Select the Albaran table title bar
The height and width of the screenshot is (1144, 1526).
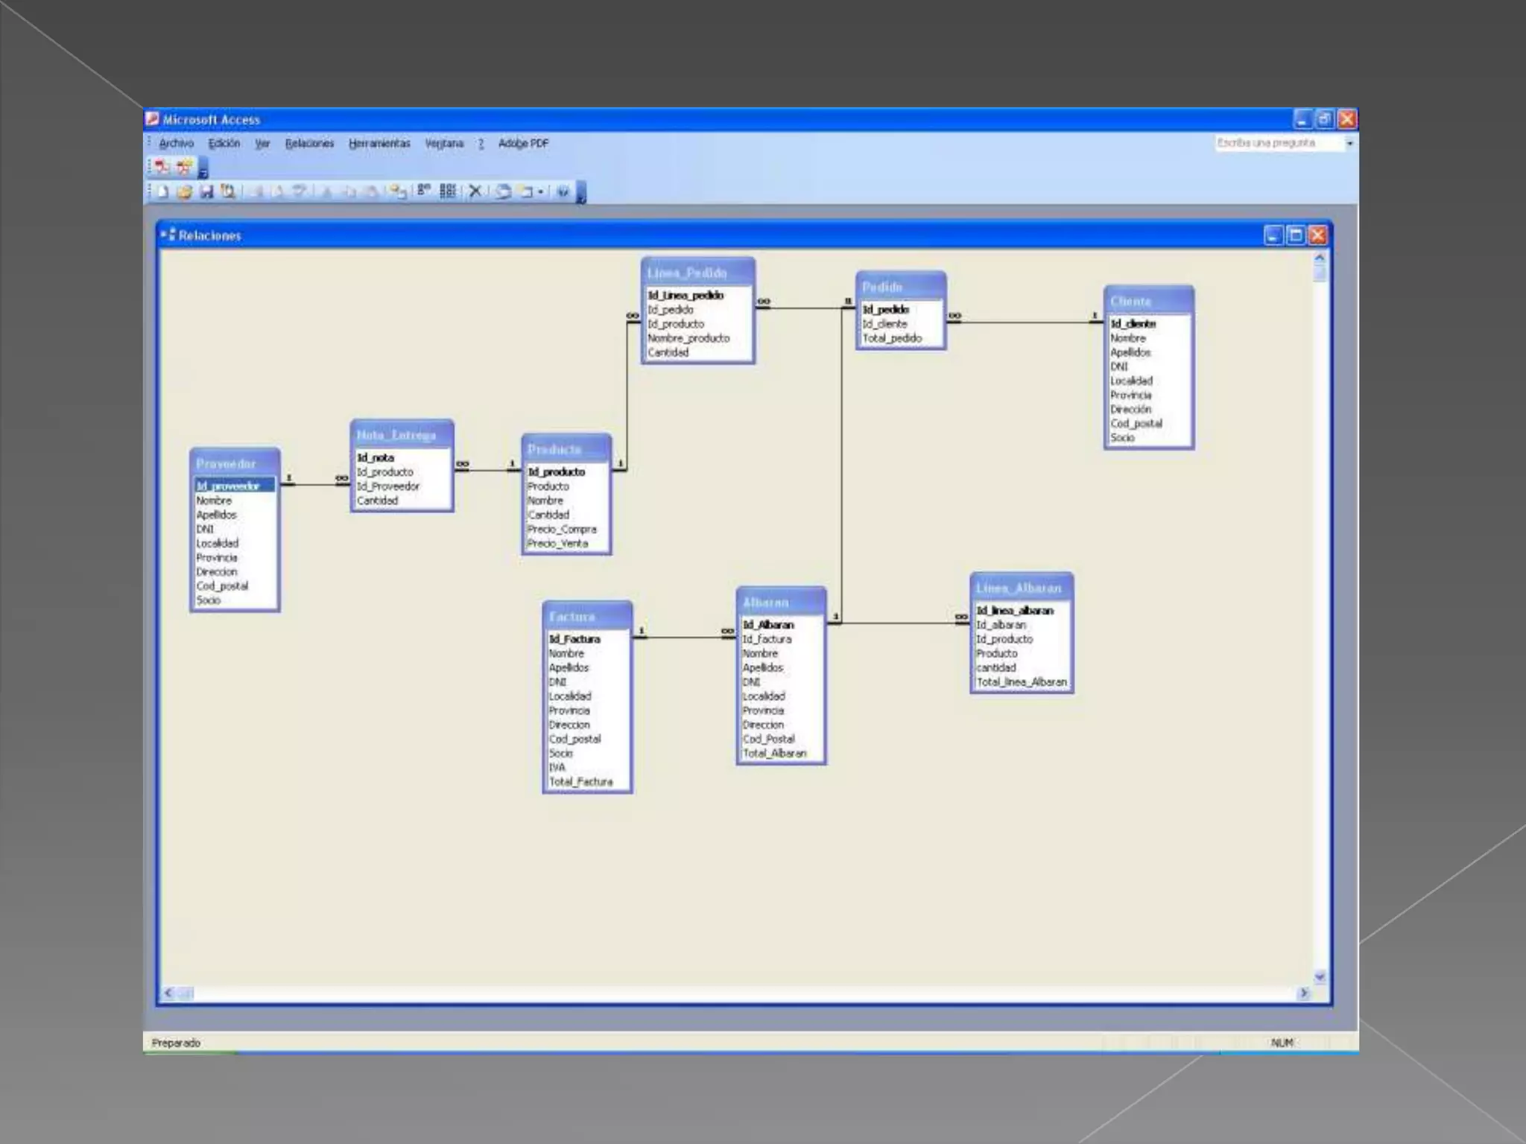781,603
